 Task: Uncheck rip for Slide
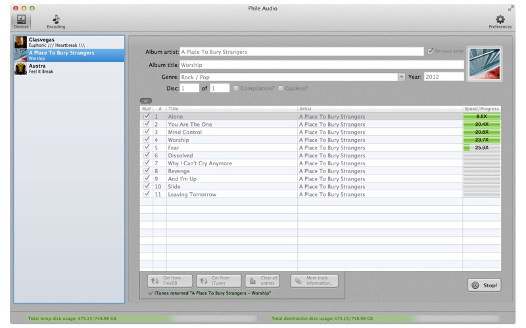tap(146, 186)
